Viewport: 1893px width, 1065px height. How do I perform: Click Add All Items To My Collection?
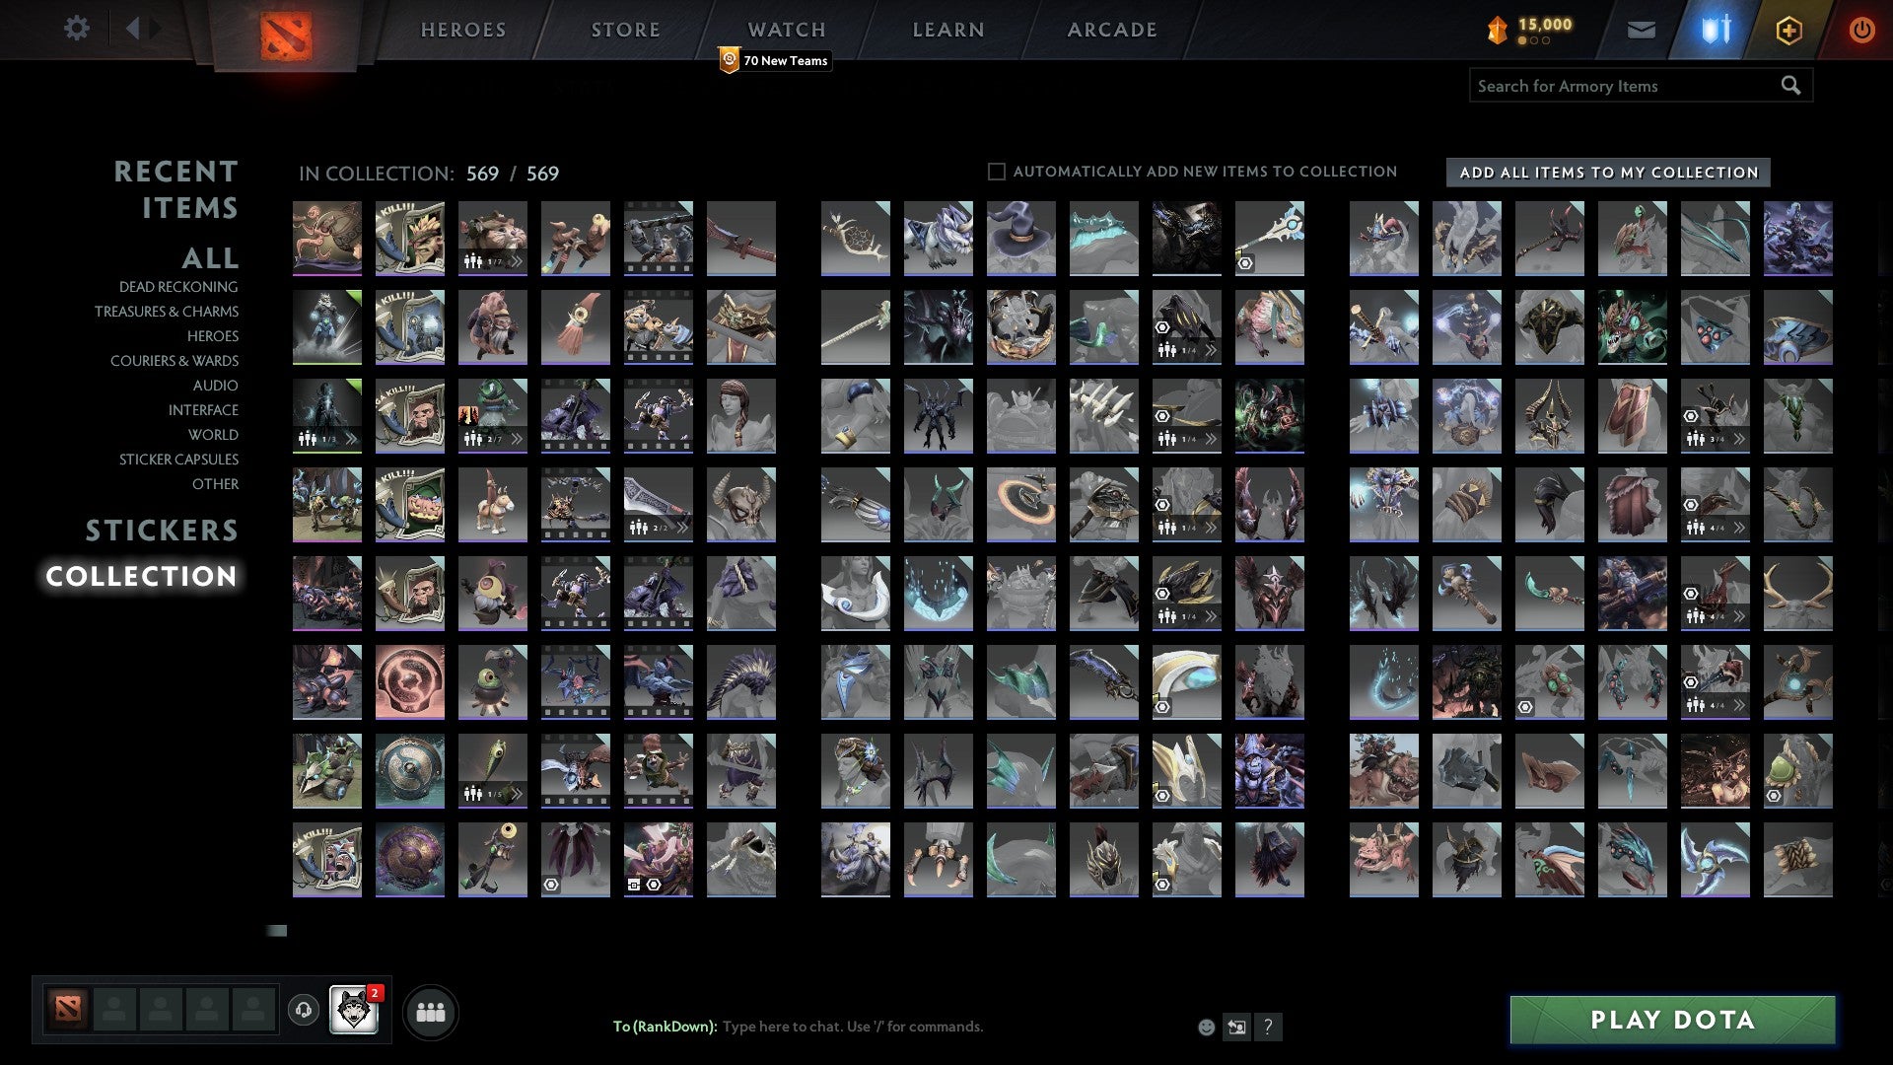1608,173
